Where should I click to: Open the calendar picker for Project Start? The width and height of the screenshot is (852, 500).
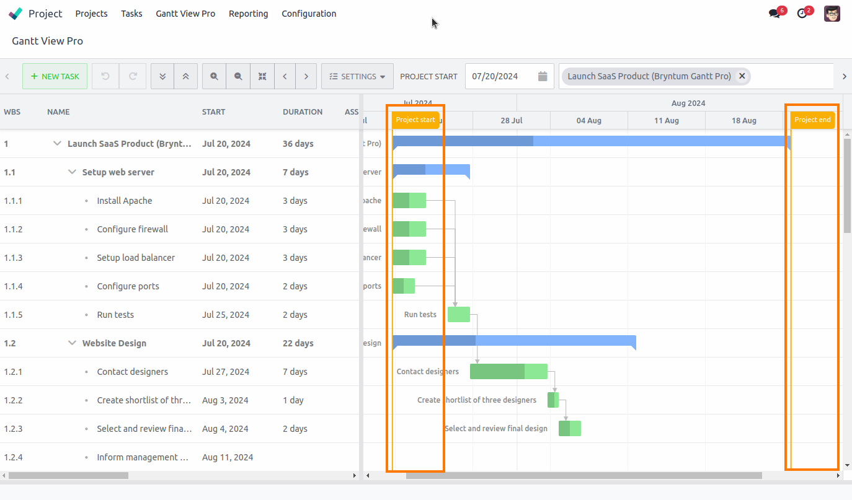tap(542, 76)
